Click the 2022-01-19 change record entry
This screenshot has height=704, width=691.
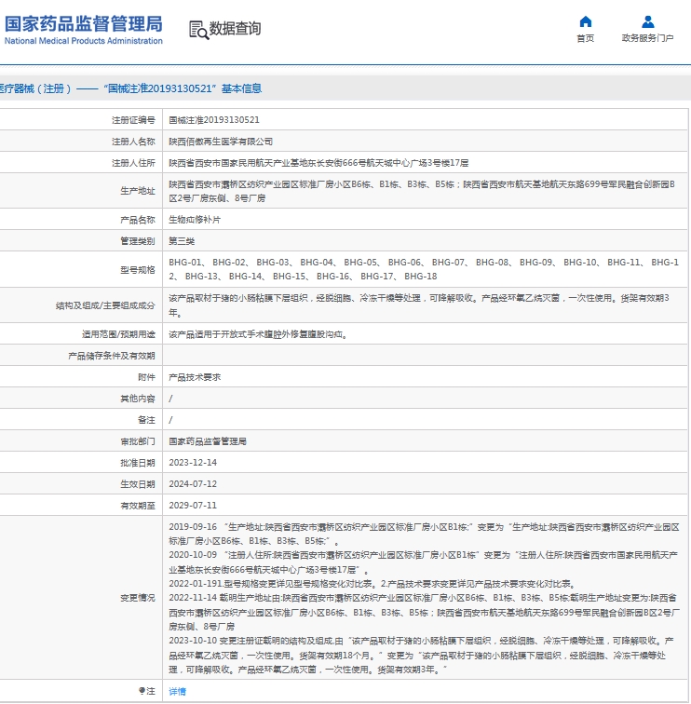click(373, 584)
